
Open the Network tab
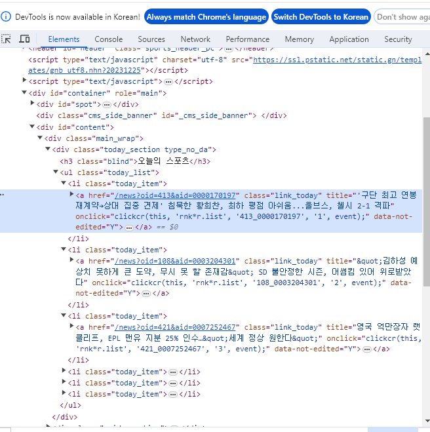coord(195,39)
